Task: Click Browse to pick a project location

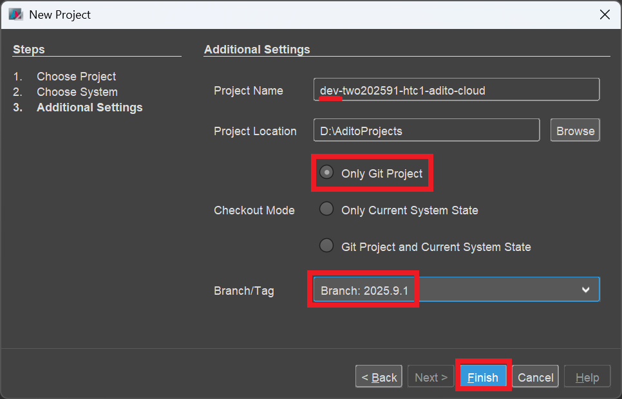Action: pos(574,130)
